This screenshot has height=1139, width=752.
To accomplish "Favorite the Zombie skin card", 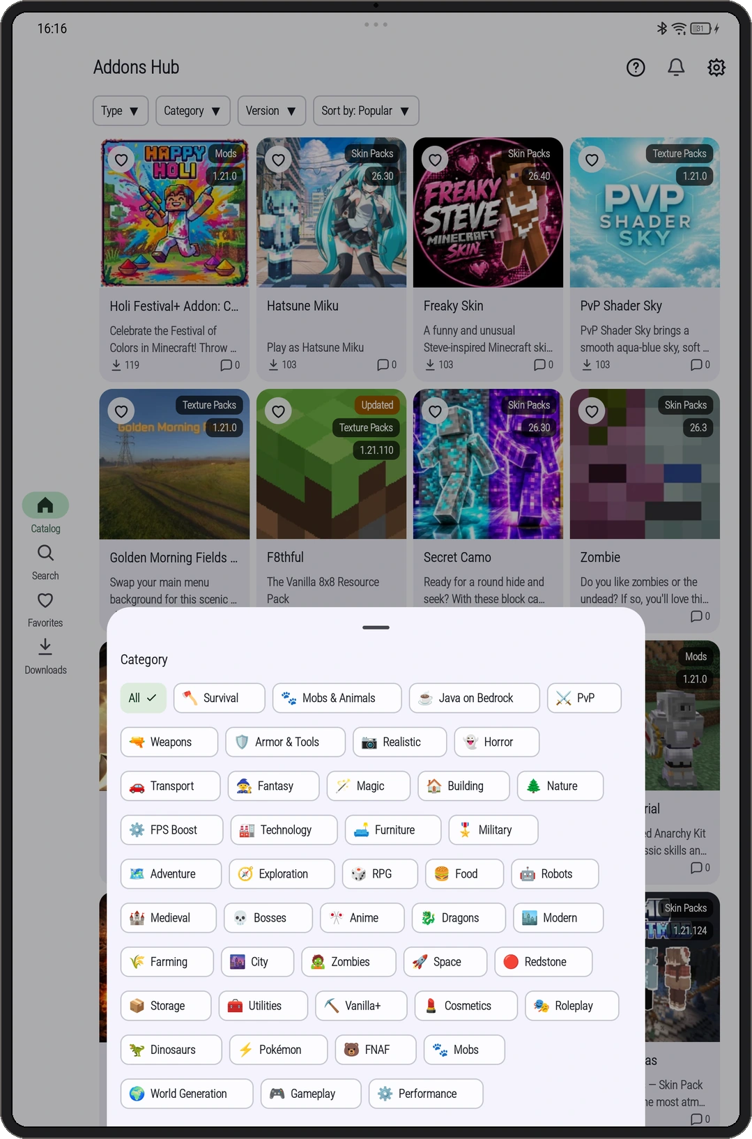I will tap(592, 411).
